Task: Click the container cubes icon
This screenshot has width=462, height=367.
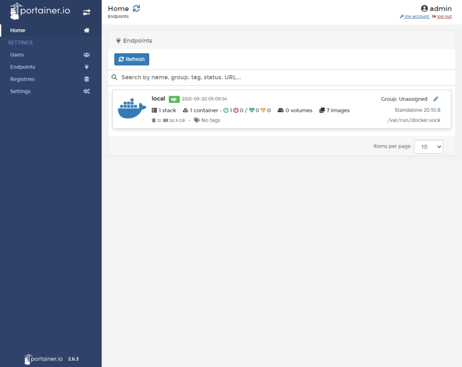Action: (185, 110)
